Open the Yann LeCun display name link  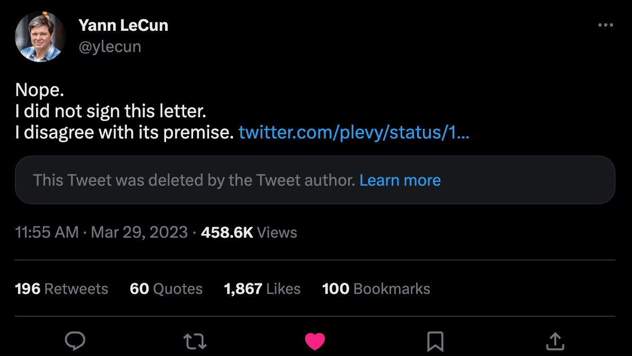(x=123, y=25)
